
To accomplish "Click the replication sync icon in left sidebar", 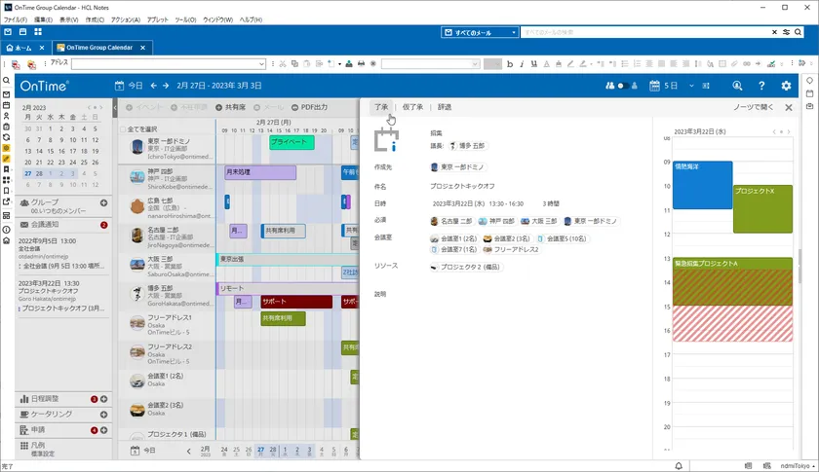I will 6,137.
